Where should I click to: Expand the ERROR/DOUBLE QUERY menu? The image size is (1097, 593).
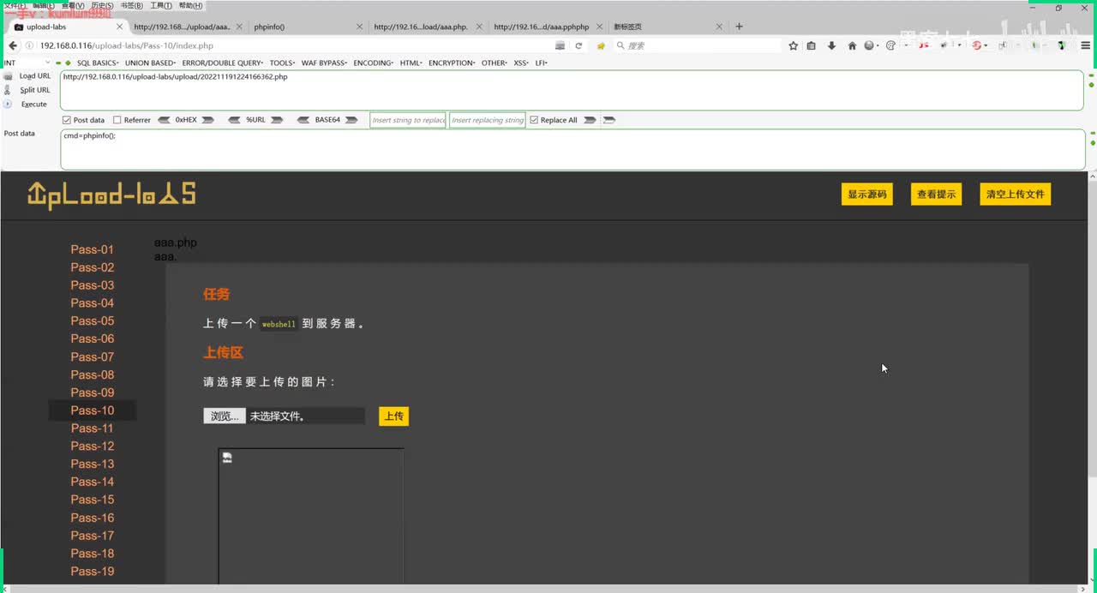coord(223,63)
